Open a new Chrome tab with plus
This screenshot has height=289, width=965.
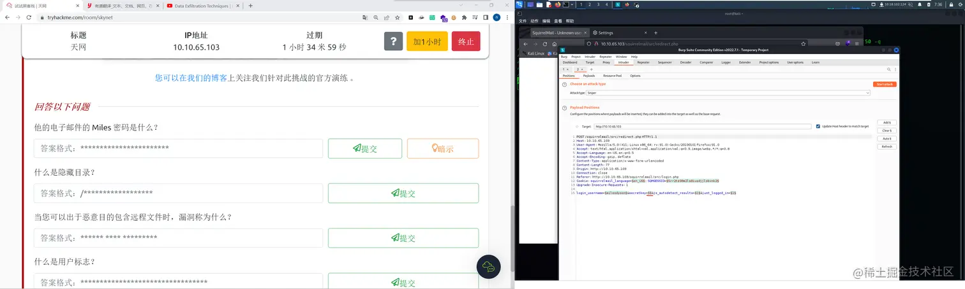(250, 6)
